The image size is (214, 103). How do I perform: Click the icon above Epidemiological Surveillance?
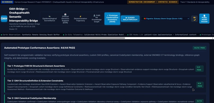point(50,17)
